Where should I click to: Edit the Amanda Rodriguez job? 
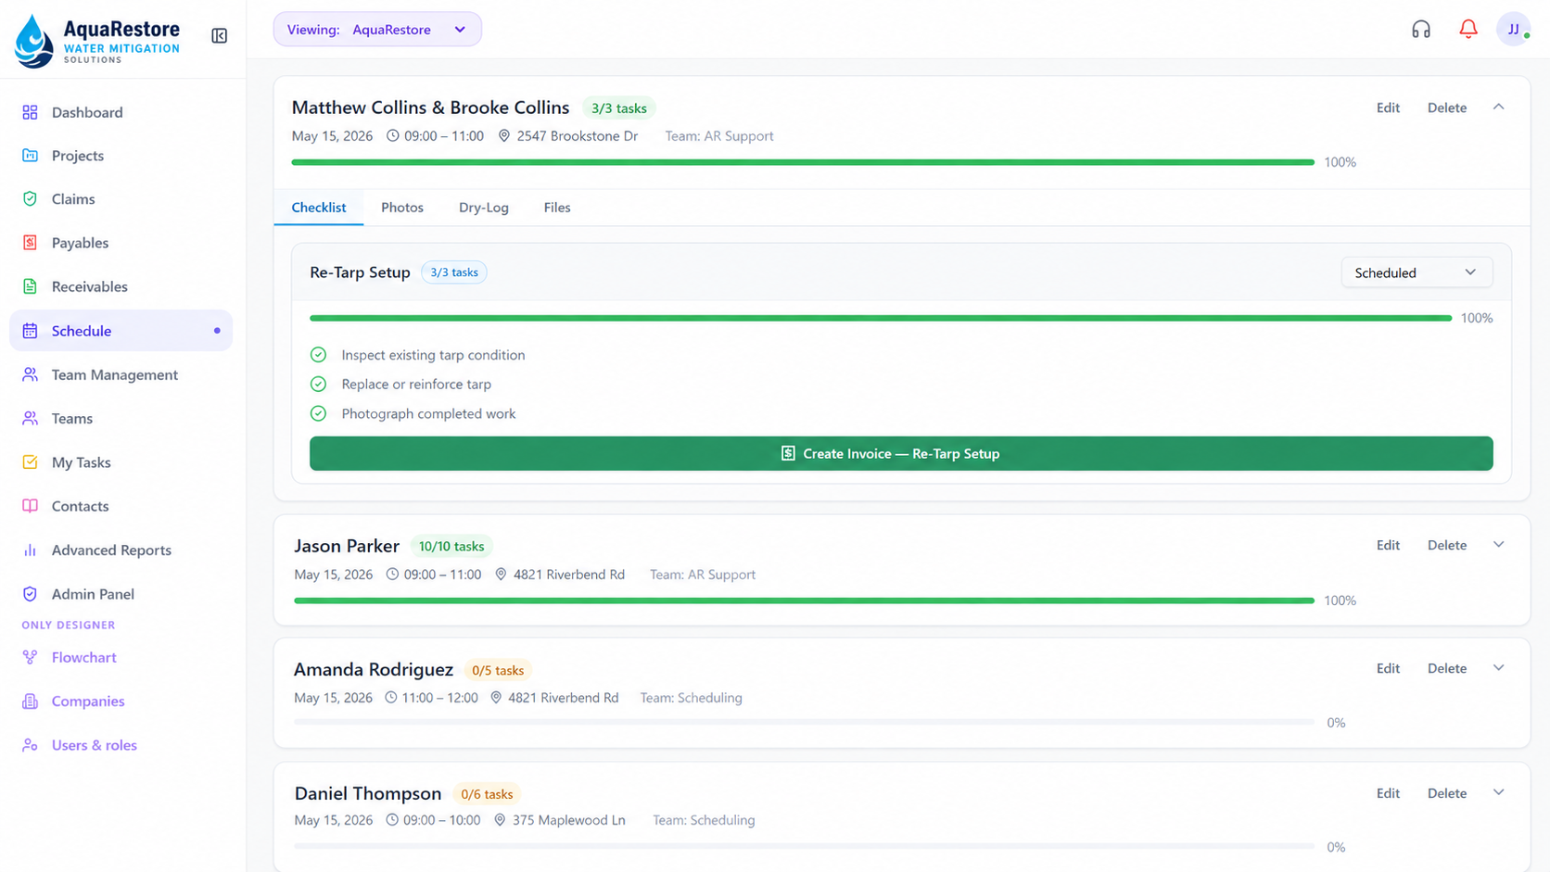pyautogui.click(x=1388, y=668)
